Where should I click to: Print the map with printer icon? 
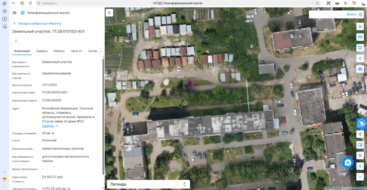pyautogui.click(x=360, y=69)
